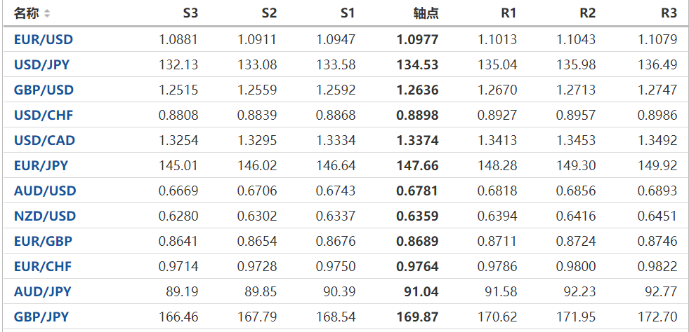Open the USD/CHF currency pair link
The image size is (689, 332).
click(x=44, y=116)
